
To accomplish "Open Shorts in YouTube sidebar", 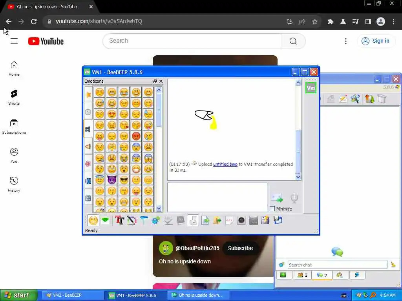I will pyautogui.click(x=14, y=98).
